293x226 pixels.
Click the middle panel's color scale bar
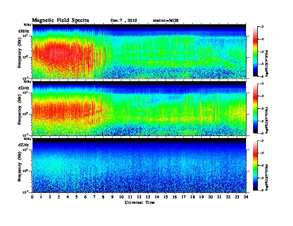pos(255,109)
